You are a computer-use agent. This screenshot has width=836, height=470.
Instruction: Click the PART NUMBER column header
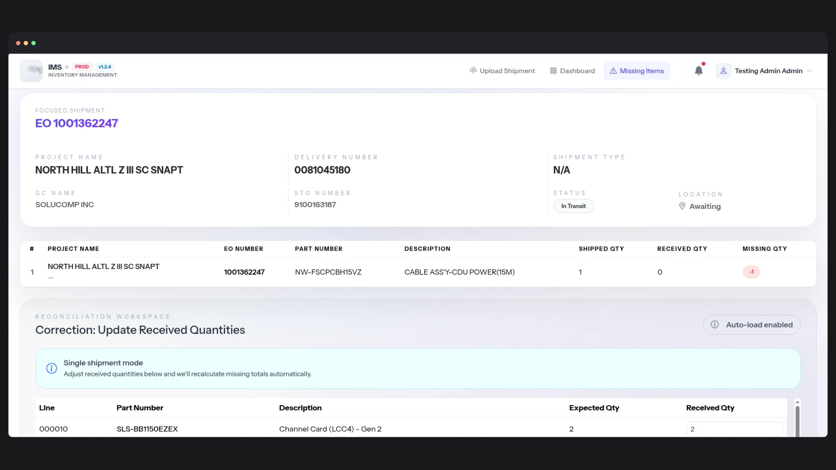[x=318, y=249]
